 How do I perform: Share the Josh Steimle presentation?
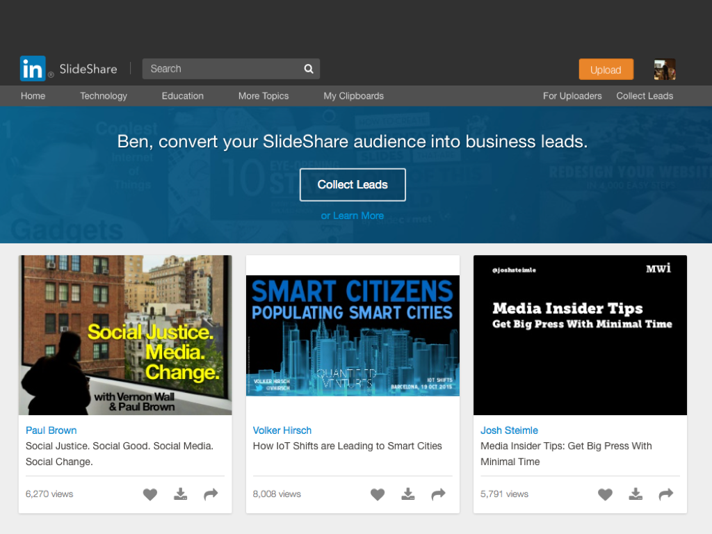[666, 494]
